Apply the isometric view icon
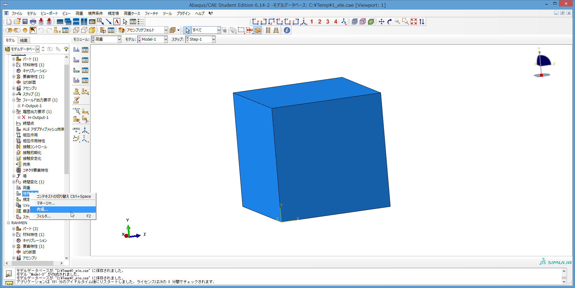Image resolution: width=575 pixels, height=288 pixels. click(x=304, y=22)
